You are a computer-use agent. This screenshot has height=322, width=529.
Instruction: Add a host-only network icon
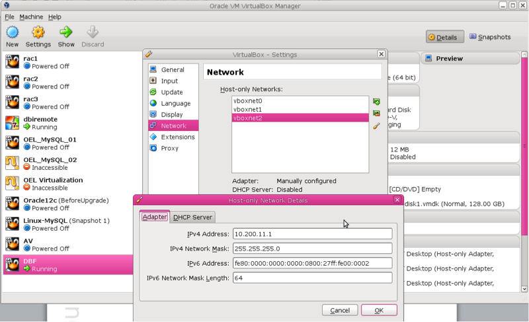(x=376, y=102)
